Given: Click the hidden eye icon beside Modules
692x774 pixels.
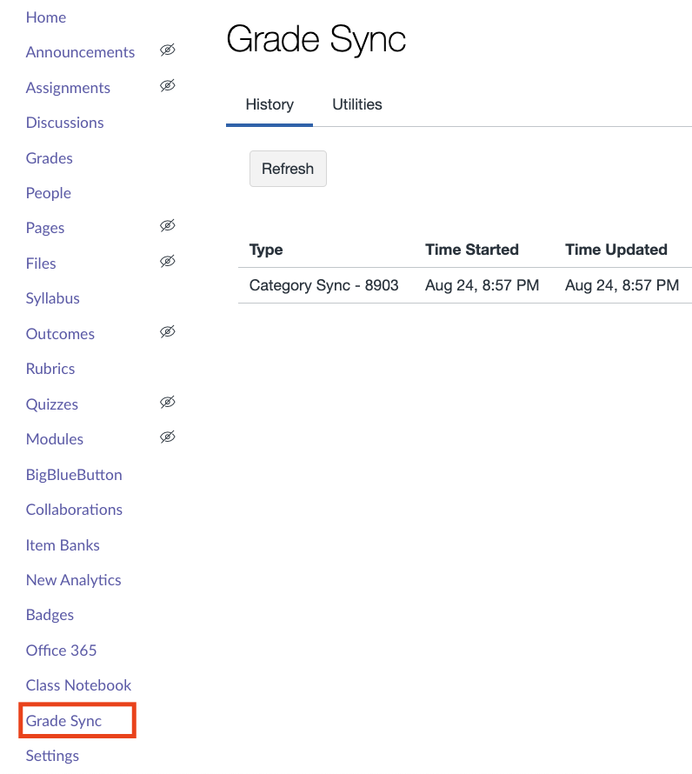Looking at the screenshot, I should [x=168, y=437].
